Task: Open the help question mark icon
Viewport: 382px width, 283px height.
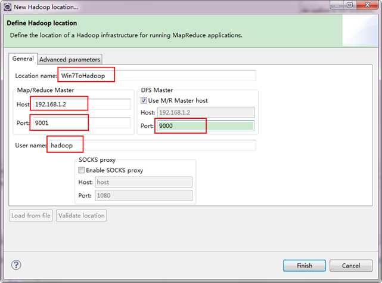Action: [16, 265]
